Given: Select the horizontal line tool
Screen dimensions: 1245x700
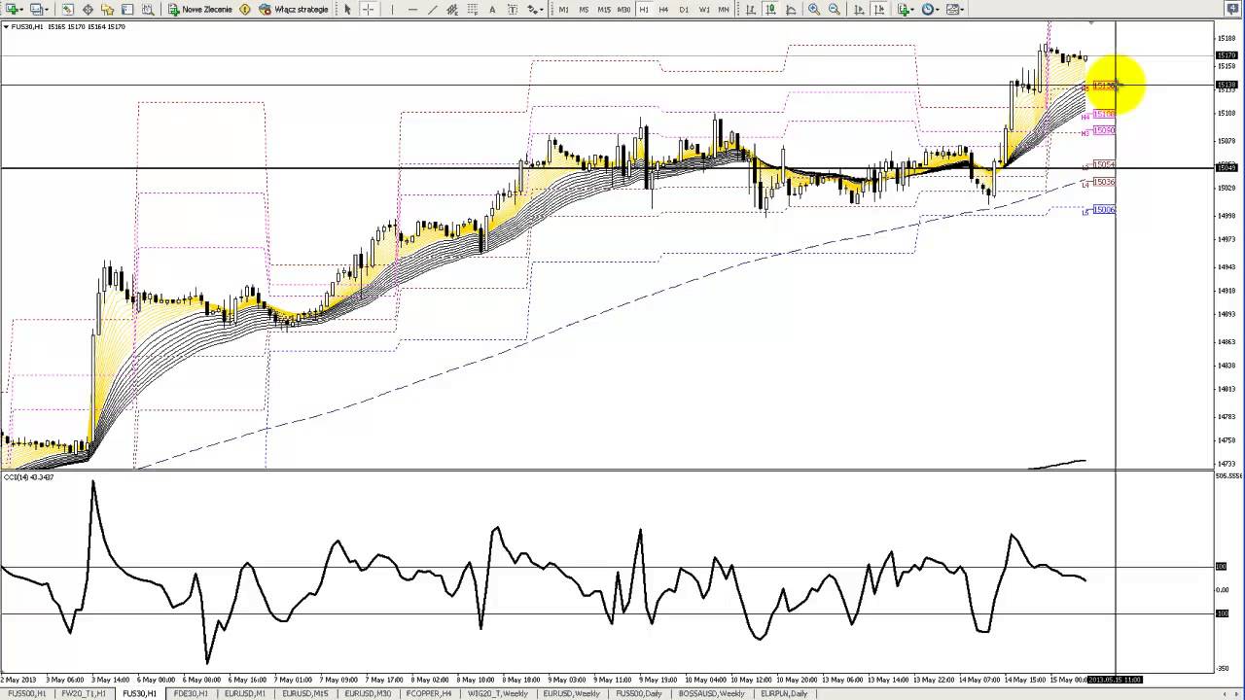Looking at the screenshot, I should click(x=412, y=9).
